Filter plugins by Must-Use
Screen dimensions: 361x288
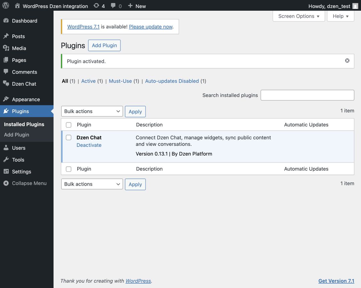point(120,81)
